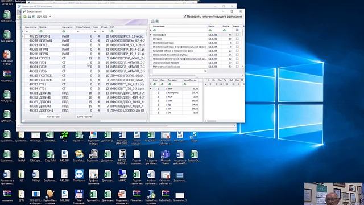
Task: Open the Skype desktop shortcut
Action: (x=194, y=136)
